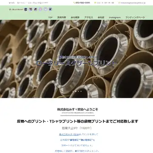The image size is (153, 153).
Task: Open the 会社概要 menu item
Action: [75, 17]
